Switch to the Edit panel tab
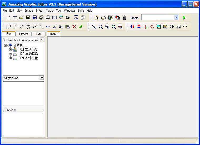The height and width of the screenshot is (145, 200). point(39,34)
